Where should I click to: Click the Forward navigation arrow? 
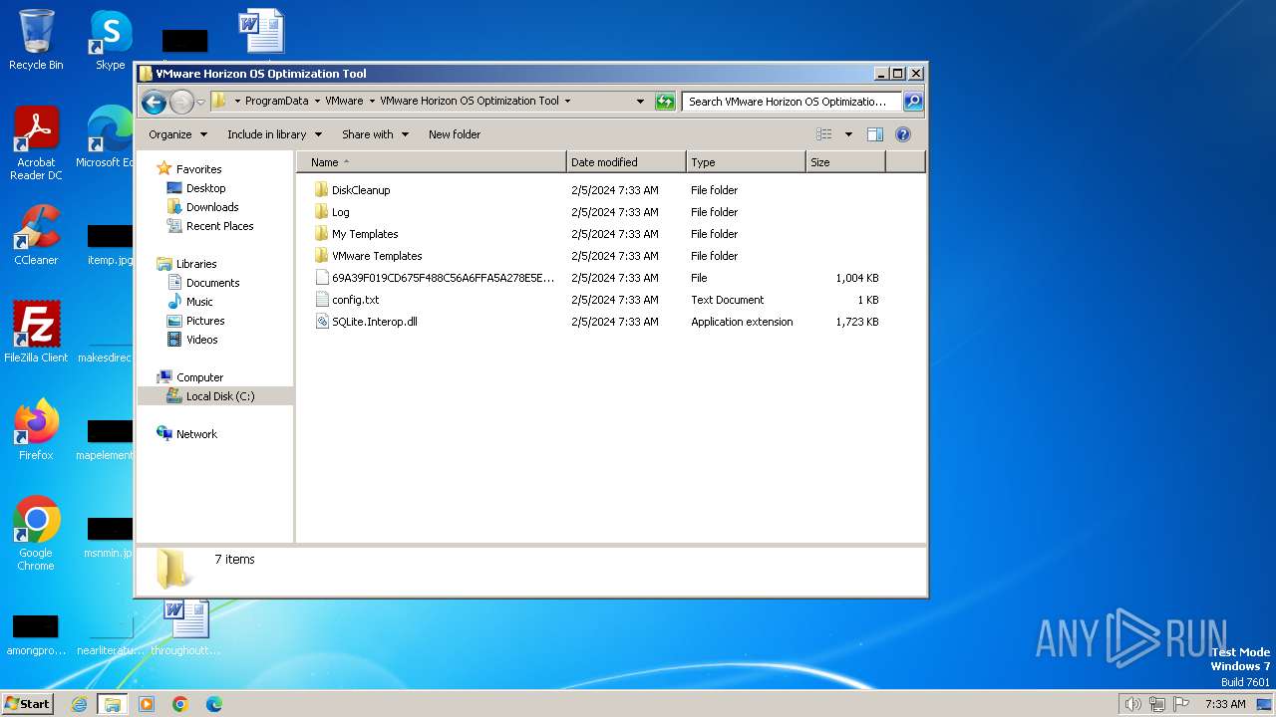181,102
